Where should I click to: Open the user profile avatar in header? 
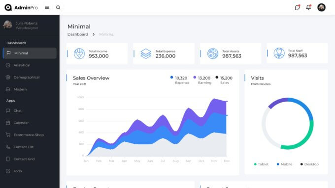tap(321, 7)
